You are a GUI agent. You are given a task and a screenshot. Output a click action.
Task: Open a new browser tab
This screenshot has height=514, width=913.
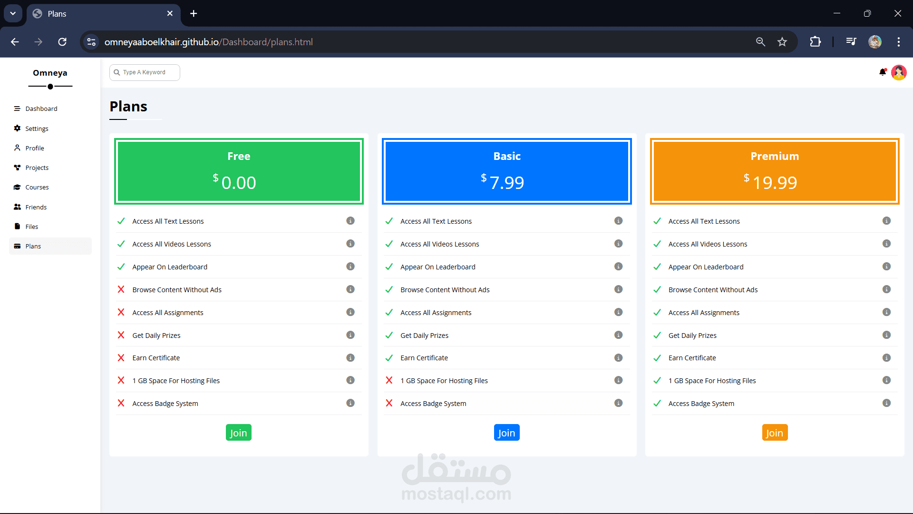[x=194, y=13]
